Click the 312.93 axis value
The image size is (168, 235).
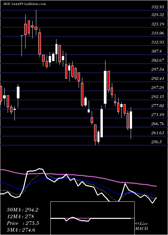pyautogui.click(x=158, y=42)
